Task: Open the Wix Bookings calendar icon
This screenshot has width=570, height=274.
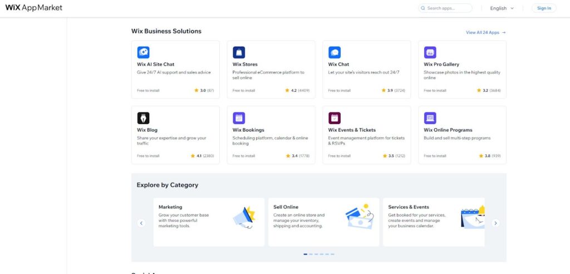Action: coord(239,118)
